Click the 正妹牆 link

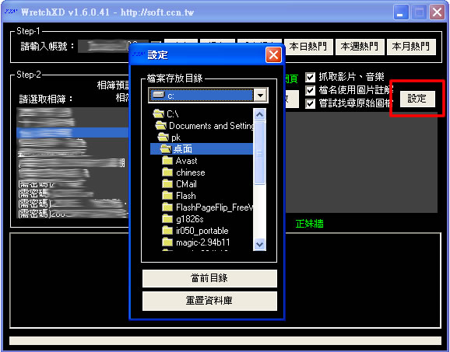309,224
